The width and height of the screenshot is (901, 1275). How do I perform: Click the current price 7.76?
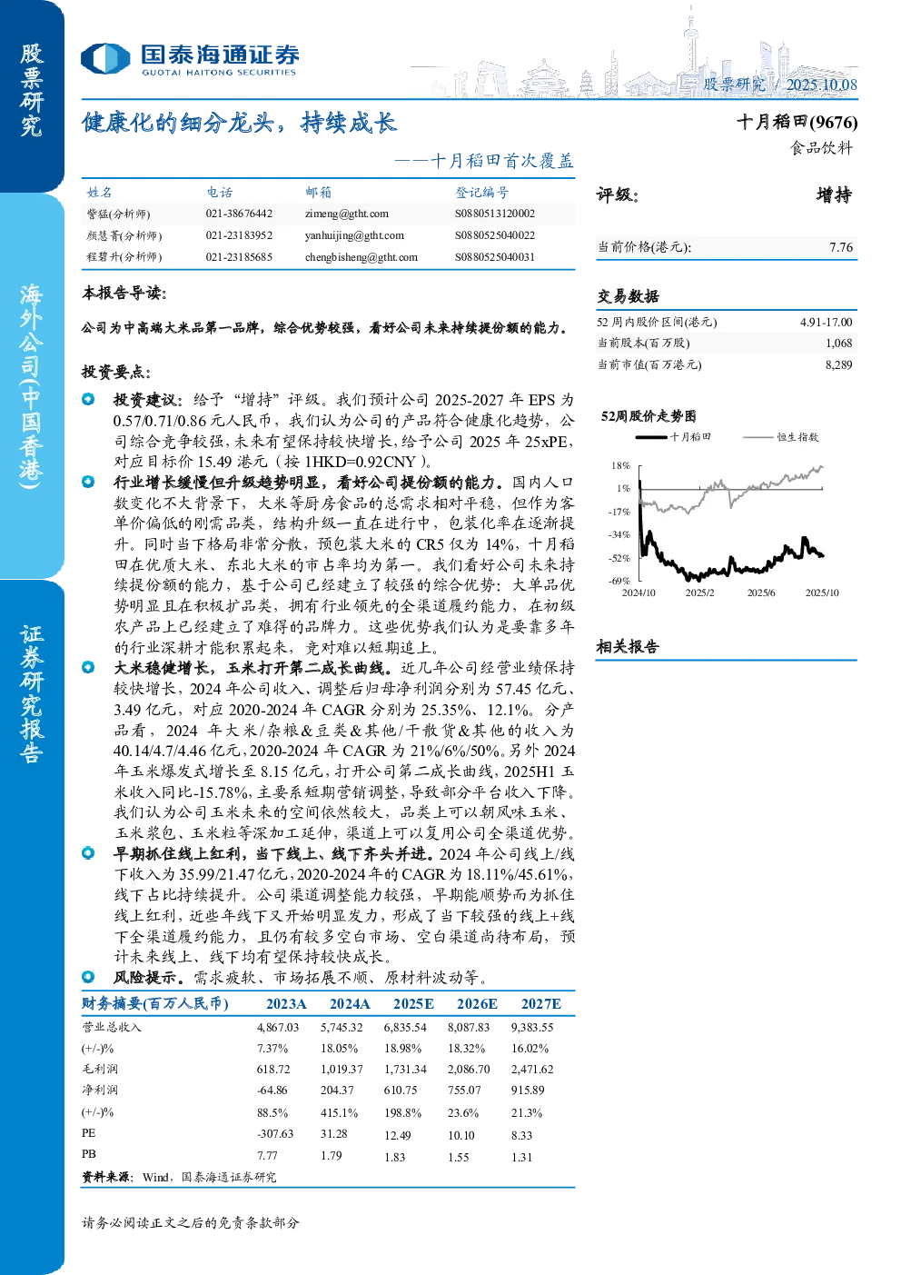[x=841, y=247]
